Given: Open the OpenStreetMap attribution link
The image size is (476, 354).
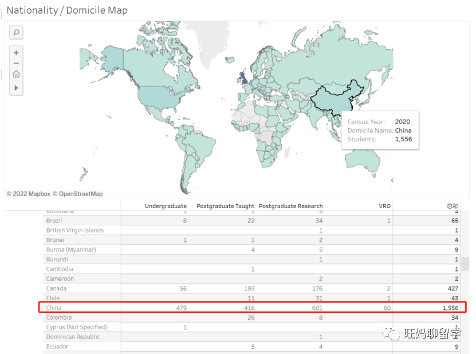Looking at the screenshot, I should [x=78, y=194].
